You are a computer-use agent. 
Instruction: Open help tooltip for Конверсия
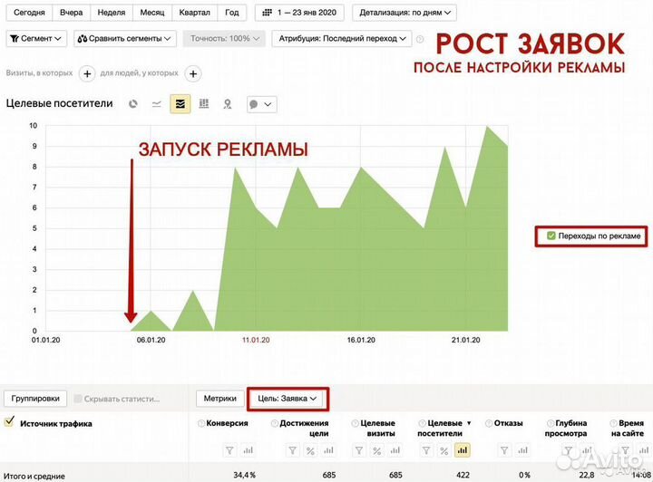201,423
